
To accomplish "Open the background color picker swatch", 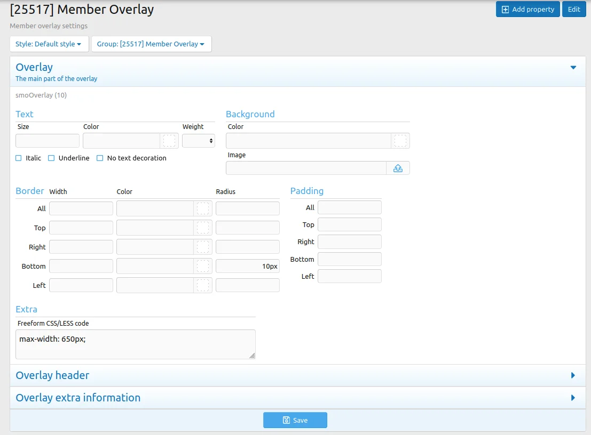I will pos(400,141).
